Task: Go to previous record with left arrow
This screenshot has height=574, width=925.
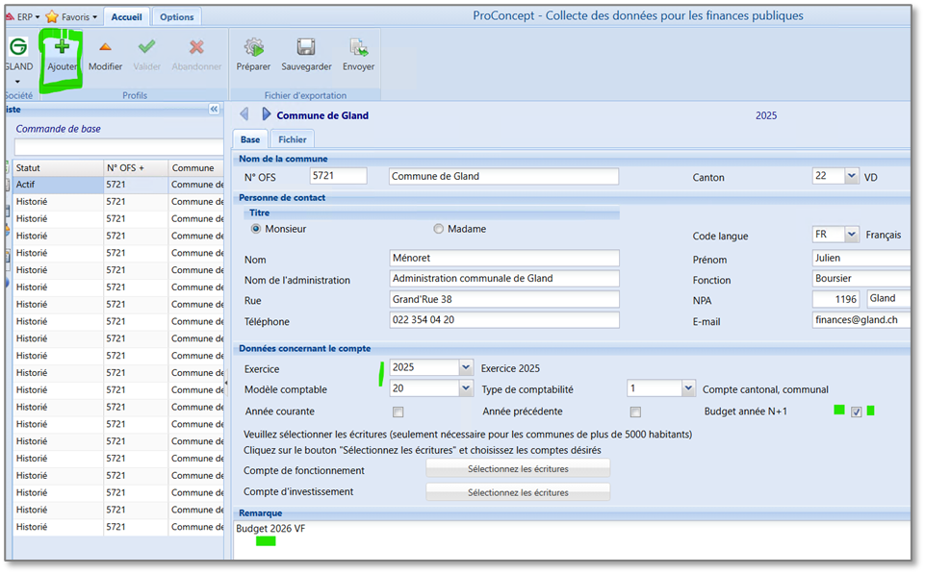Action: 244,114
